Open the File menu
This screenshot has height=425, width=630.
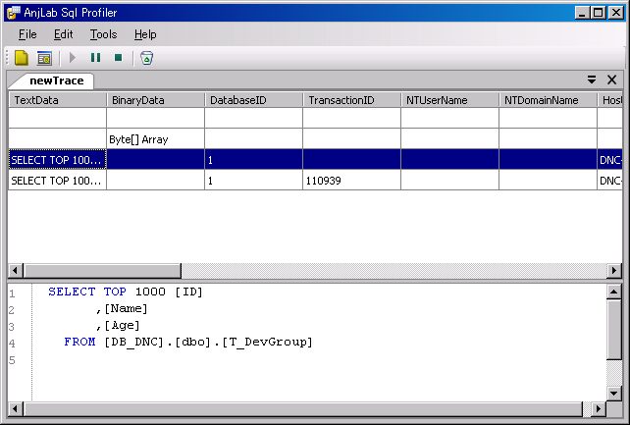point(27,34)
